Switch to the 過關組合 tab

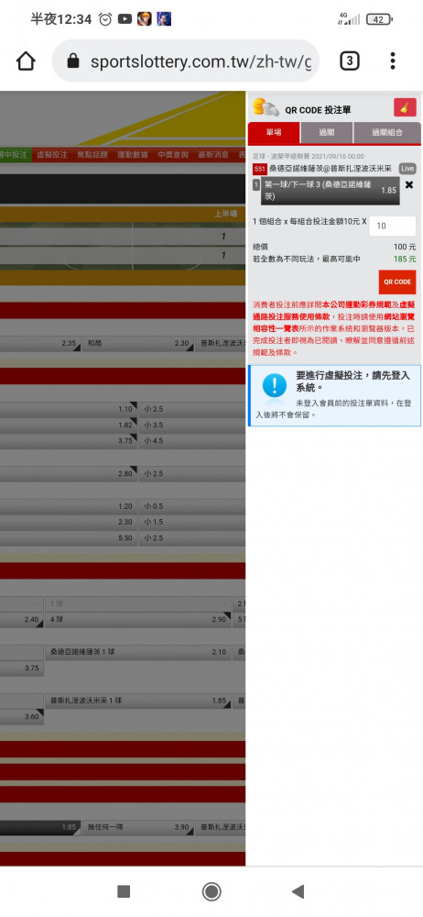pyautogui.click(x=387, y=133)
